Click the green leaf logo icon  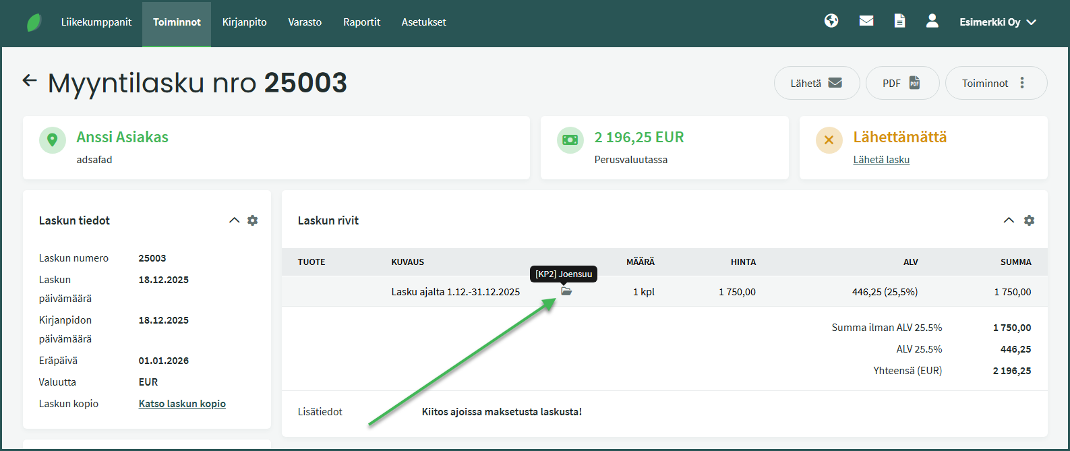pos(34,22)
